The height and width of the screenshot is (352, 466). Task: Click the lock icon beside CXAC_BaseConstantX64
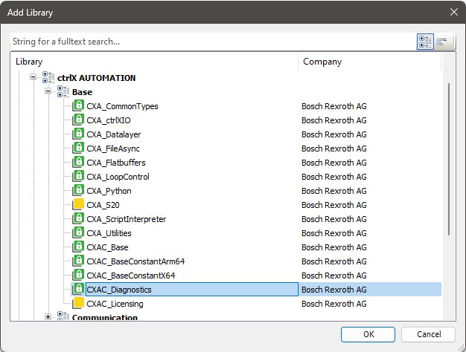coord(78,275)
